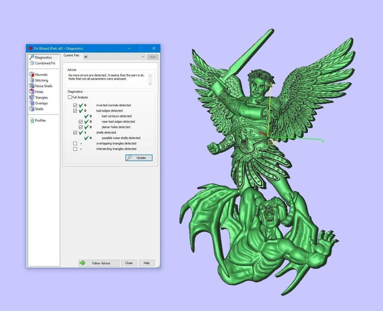
Task: Click the Combined Fix label
Action: click(45, 63)
